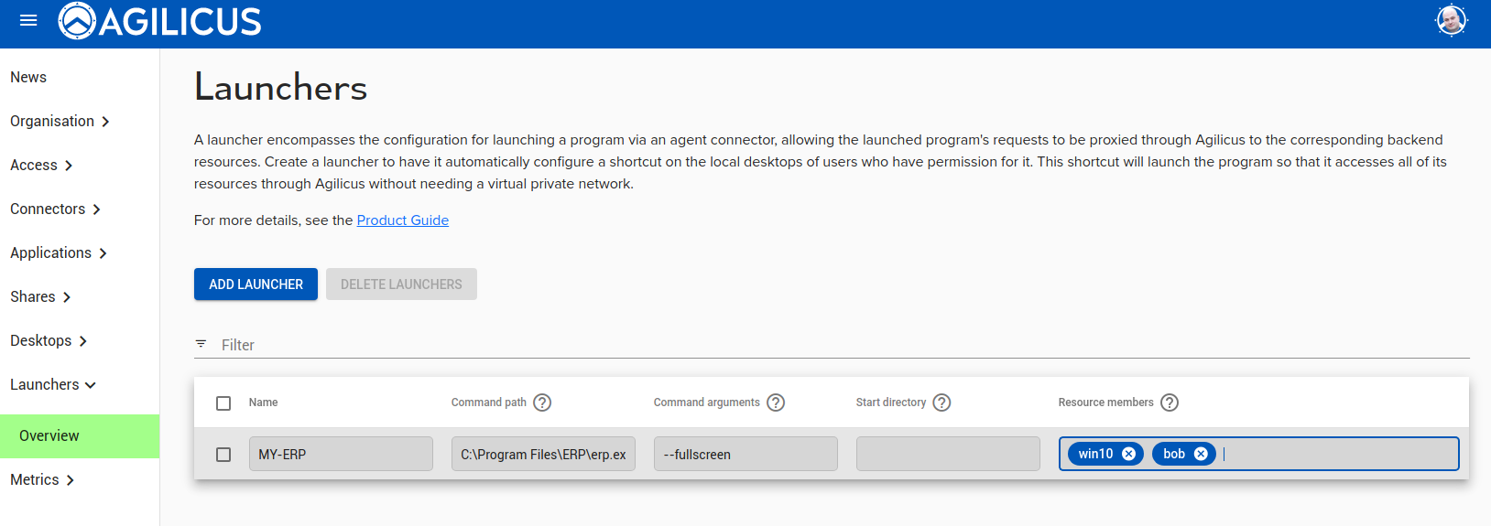
Task: Open the News page
Action: tap(28, 78)
